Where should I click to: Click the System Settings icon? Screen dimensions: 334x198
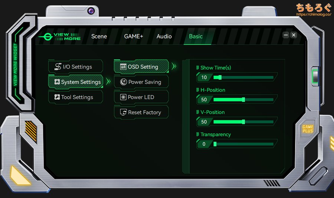[57, 82]
